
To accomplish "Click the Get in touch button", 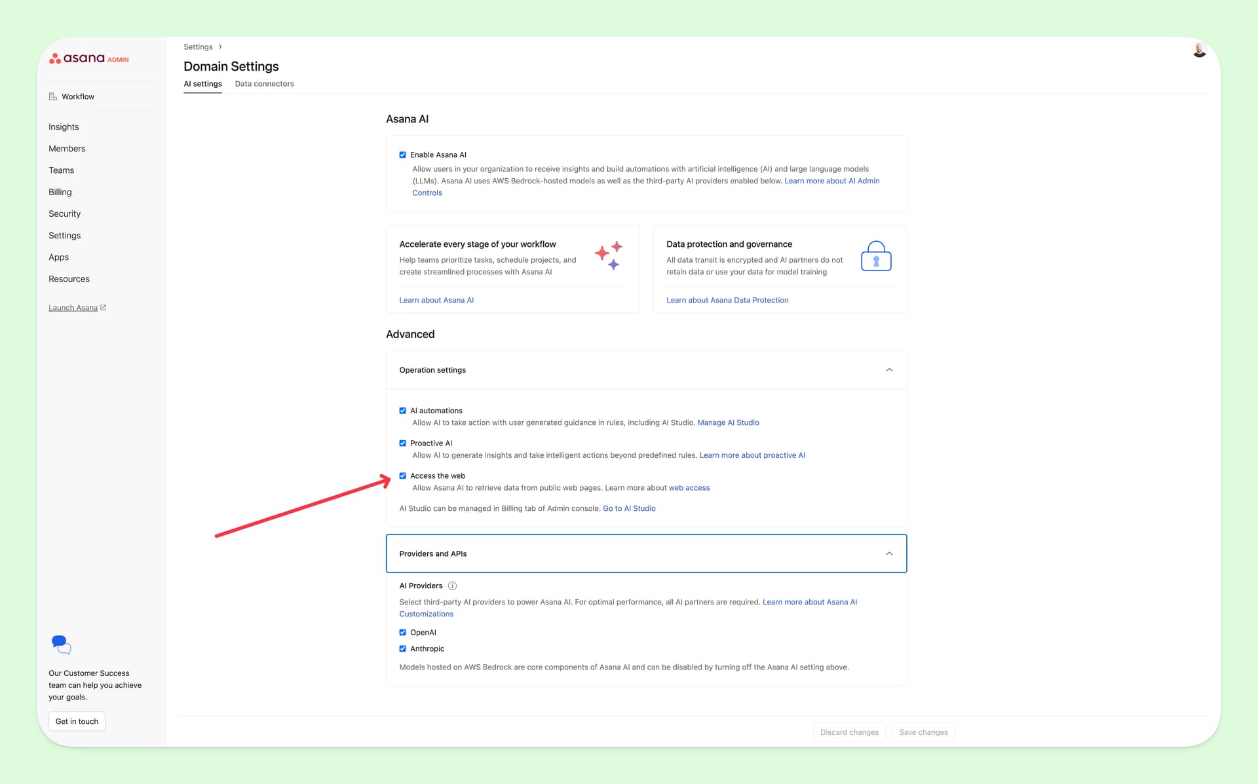I will [77, 721].
